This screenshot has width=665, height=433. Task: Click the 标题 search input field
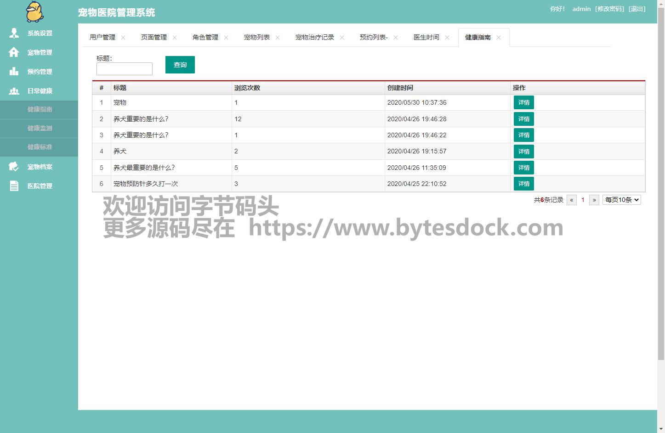124,69
